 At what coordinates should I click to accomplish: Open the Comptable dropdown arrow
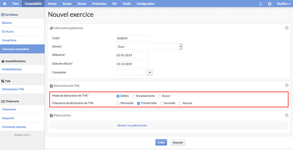150,72
